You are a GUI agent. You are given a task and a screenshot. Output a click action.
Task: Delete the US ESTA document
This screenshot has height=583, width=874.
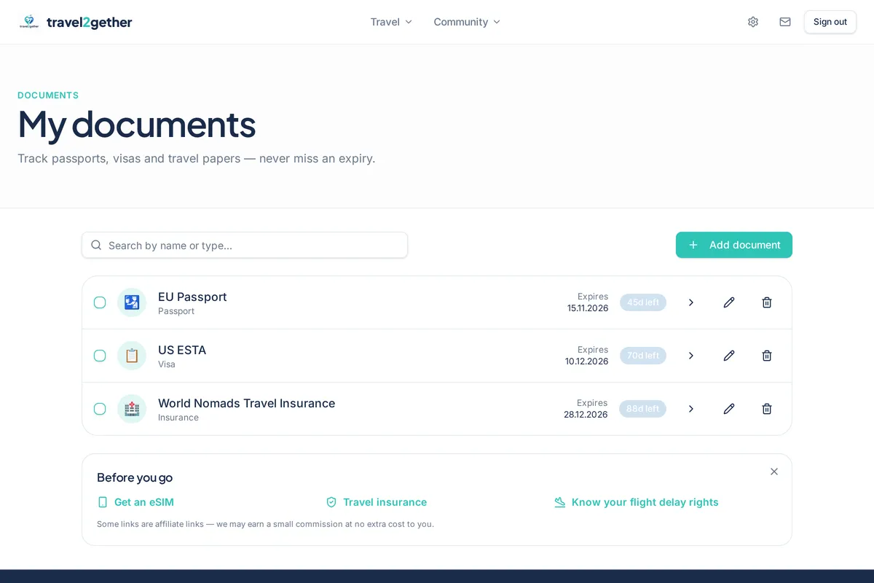pyautogui.click(x=767, y=356)
